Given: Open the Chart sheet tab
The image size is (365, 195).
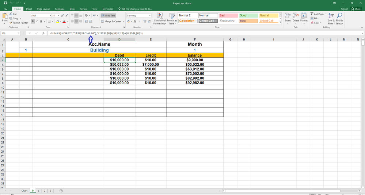Looking at the screenshot, I should pos(24,191).
